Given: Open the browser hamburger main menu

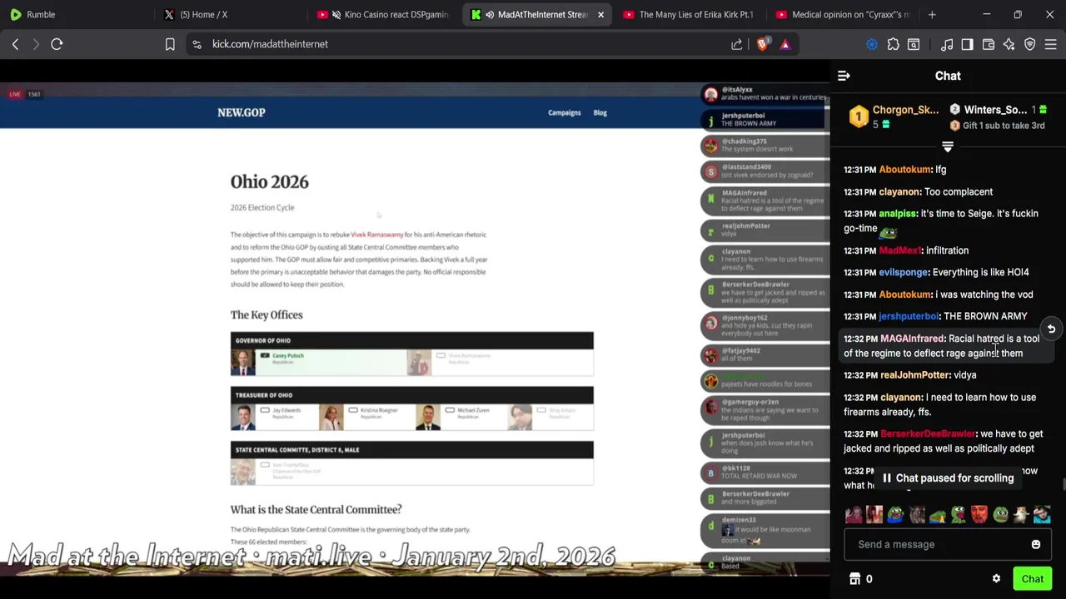Looking at the screenshot, I should pos(1051,44).
